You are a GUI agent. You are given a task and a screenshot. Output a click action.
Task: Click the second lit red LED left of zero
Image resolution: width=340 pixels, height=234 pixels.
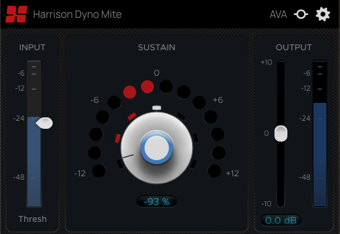pyautogui.click(x=130, y=92)
